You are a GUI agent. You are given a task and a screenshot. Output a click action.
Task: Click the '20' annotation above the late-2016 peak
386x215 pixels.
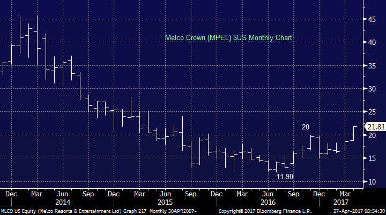tap(306, 127)
